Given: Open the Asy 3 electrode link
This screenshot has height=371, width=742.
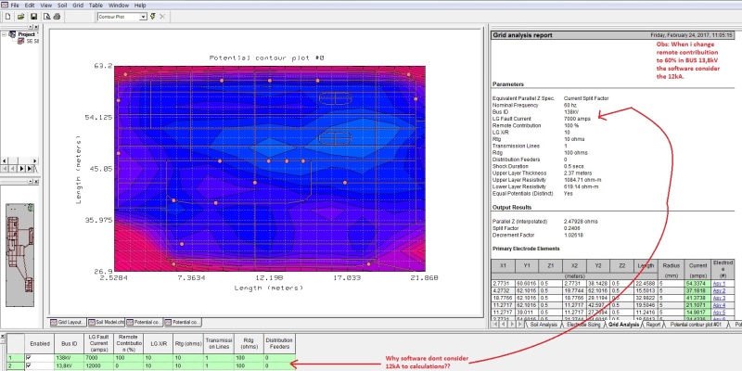Looking at the screenshot, I should 719,298.
